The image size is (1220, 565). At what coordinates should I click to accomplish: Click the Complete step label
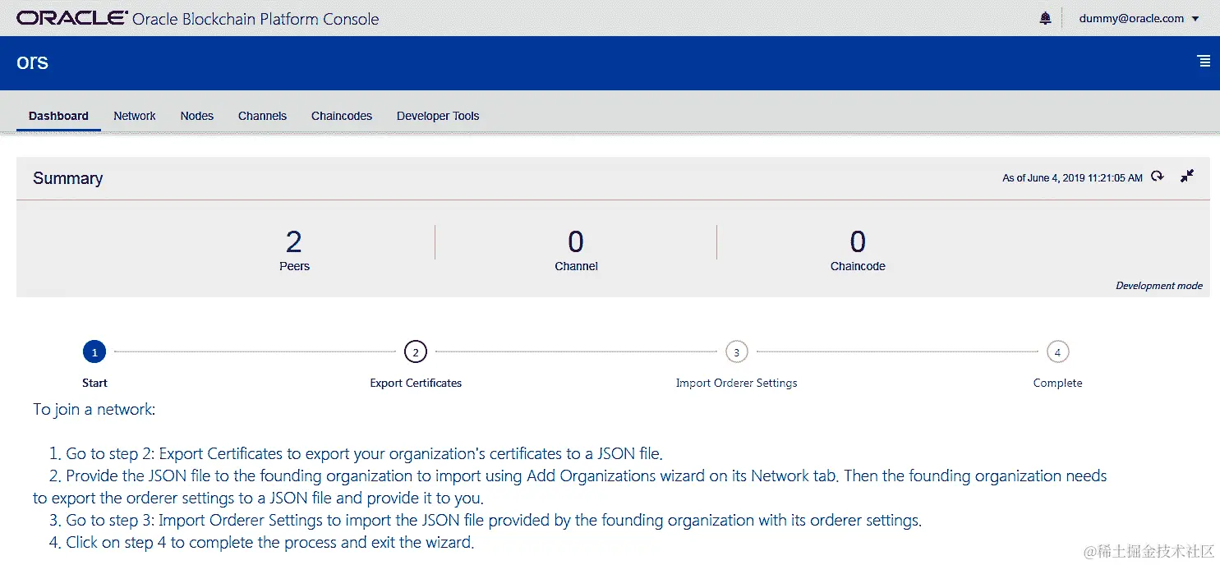click(1057, 383)
